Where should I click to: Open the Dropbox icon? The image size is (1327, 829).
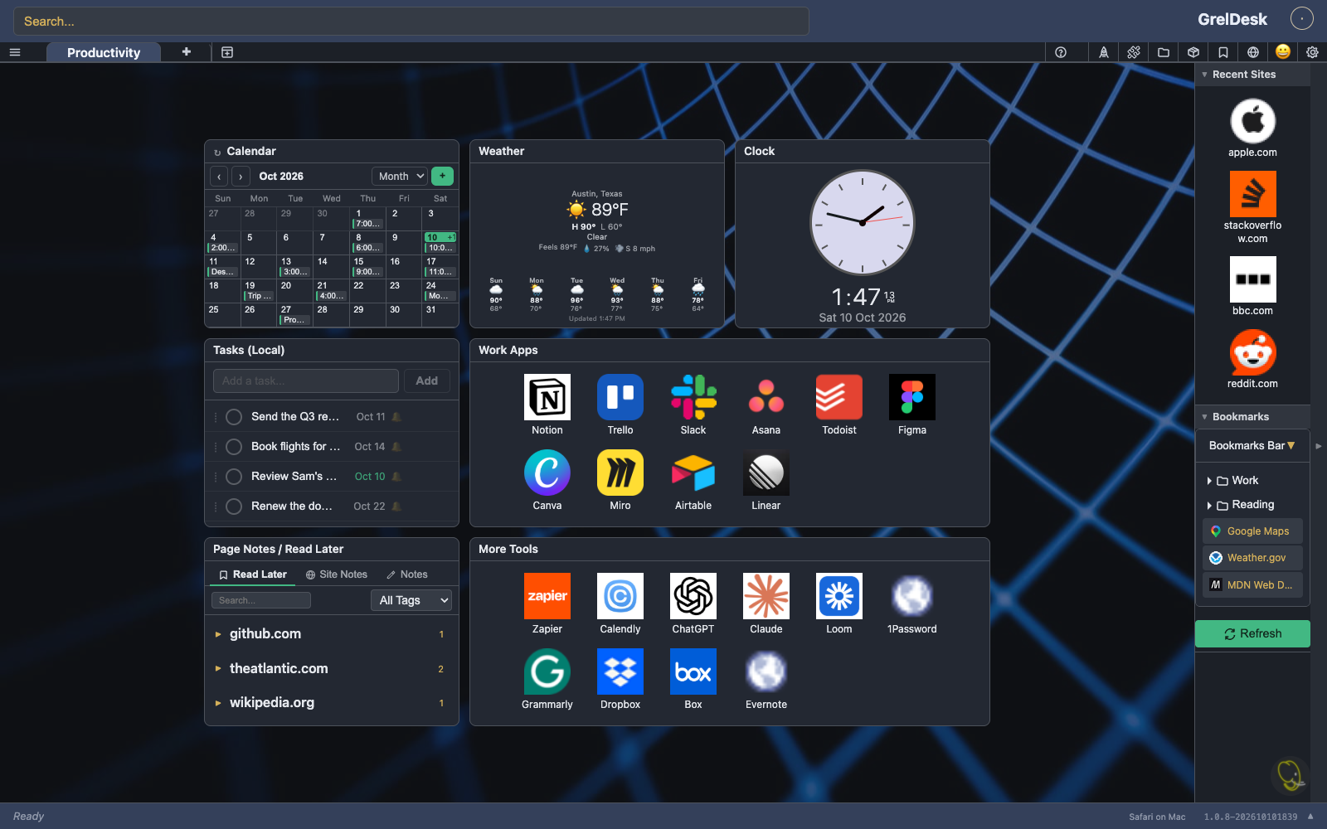coord(620,671)
